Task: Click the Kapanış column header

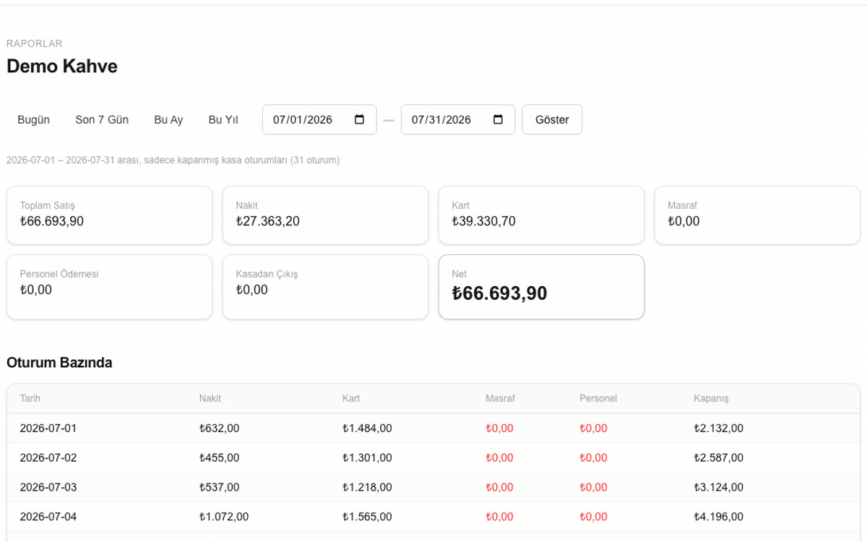Action: [x=711, y=399]
